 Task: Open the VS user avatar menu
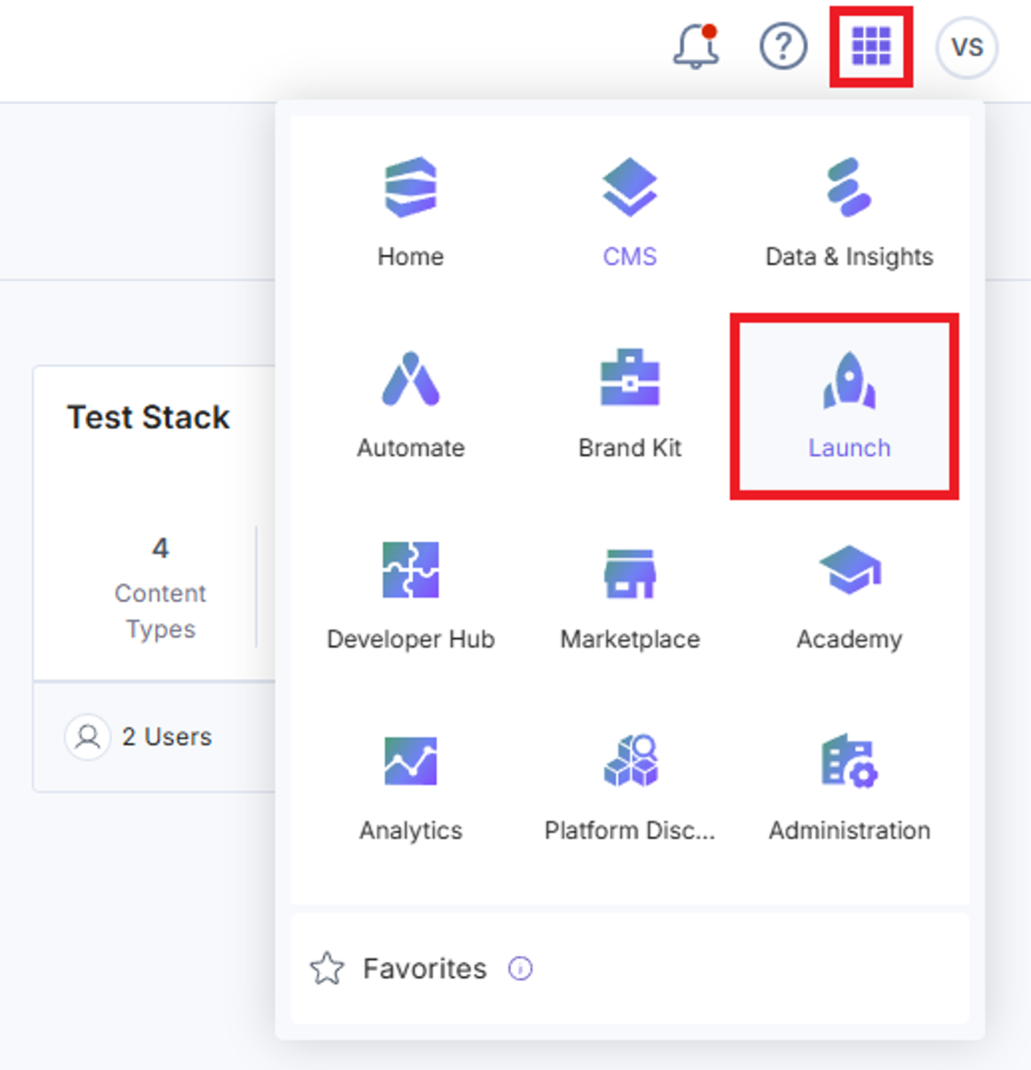click(x=967, y=47)
